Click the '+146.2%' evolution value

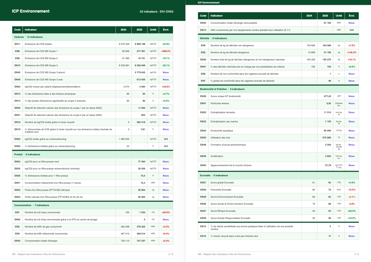(352, 53)
